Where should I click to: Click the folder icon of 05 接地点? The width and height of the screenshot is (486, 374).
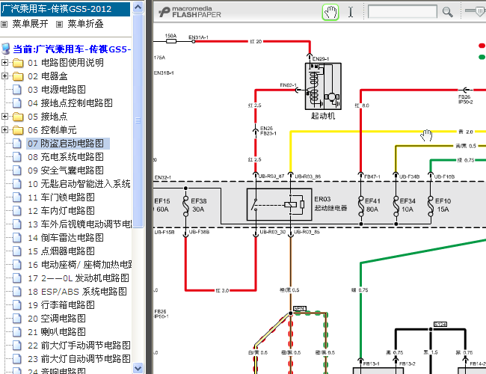click(18, 117)
